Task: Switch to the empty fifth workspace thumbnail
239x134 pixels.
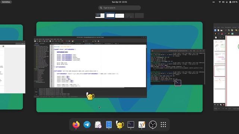Action: tap(139, 16)
